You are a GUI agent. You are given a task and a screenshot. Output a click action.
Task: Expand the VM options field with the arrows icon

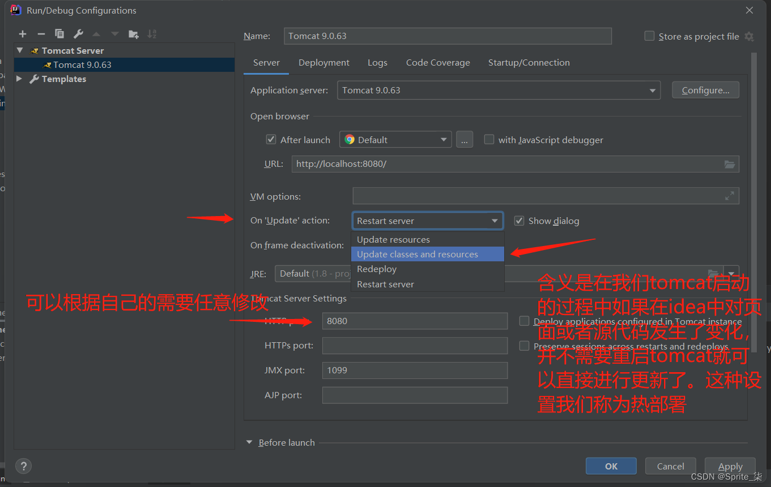pos(730,196)
